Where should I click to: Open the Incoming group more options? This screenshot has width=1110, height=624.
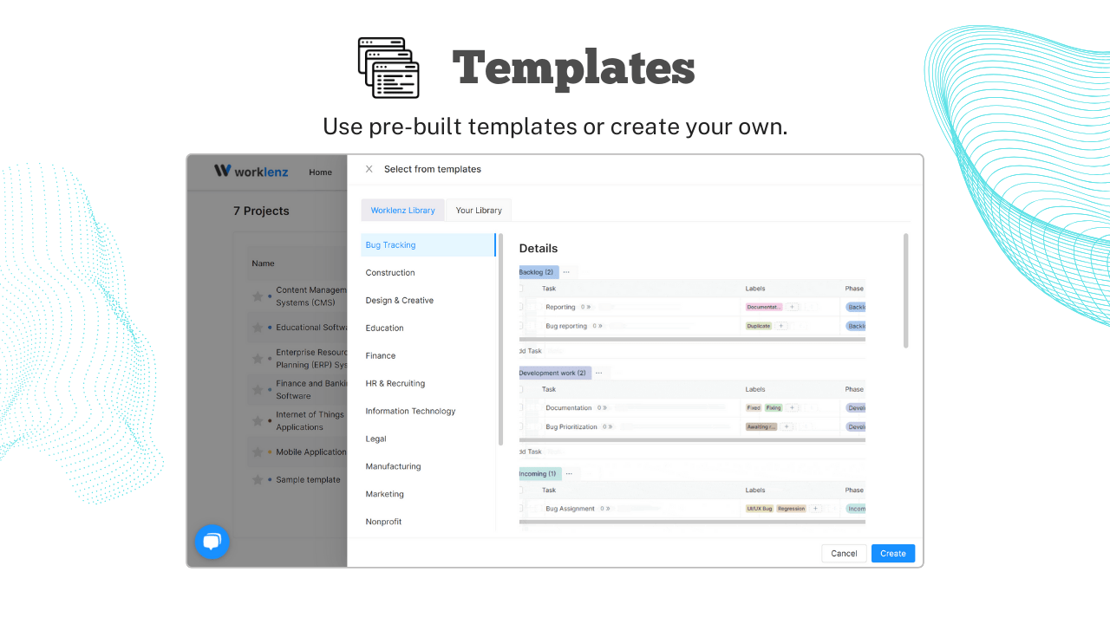coord(569,474)
